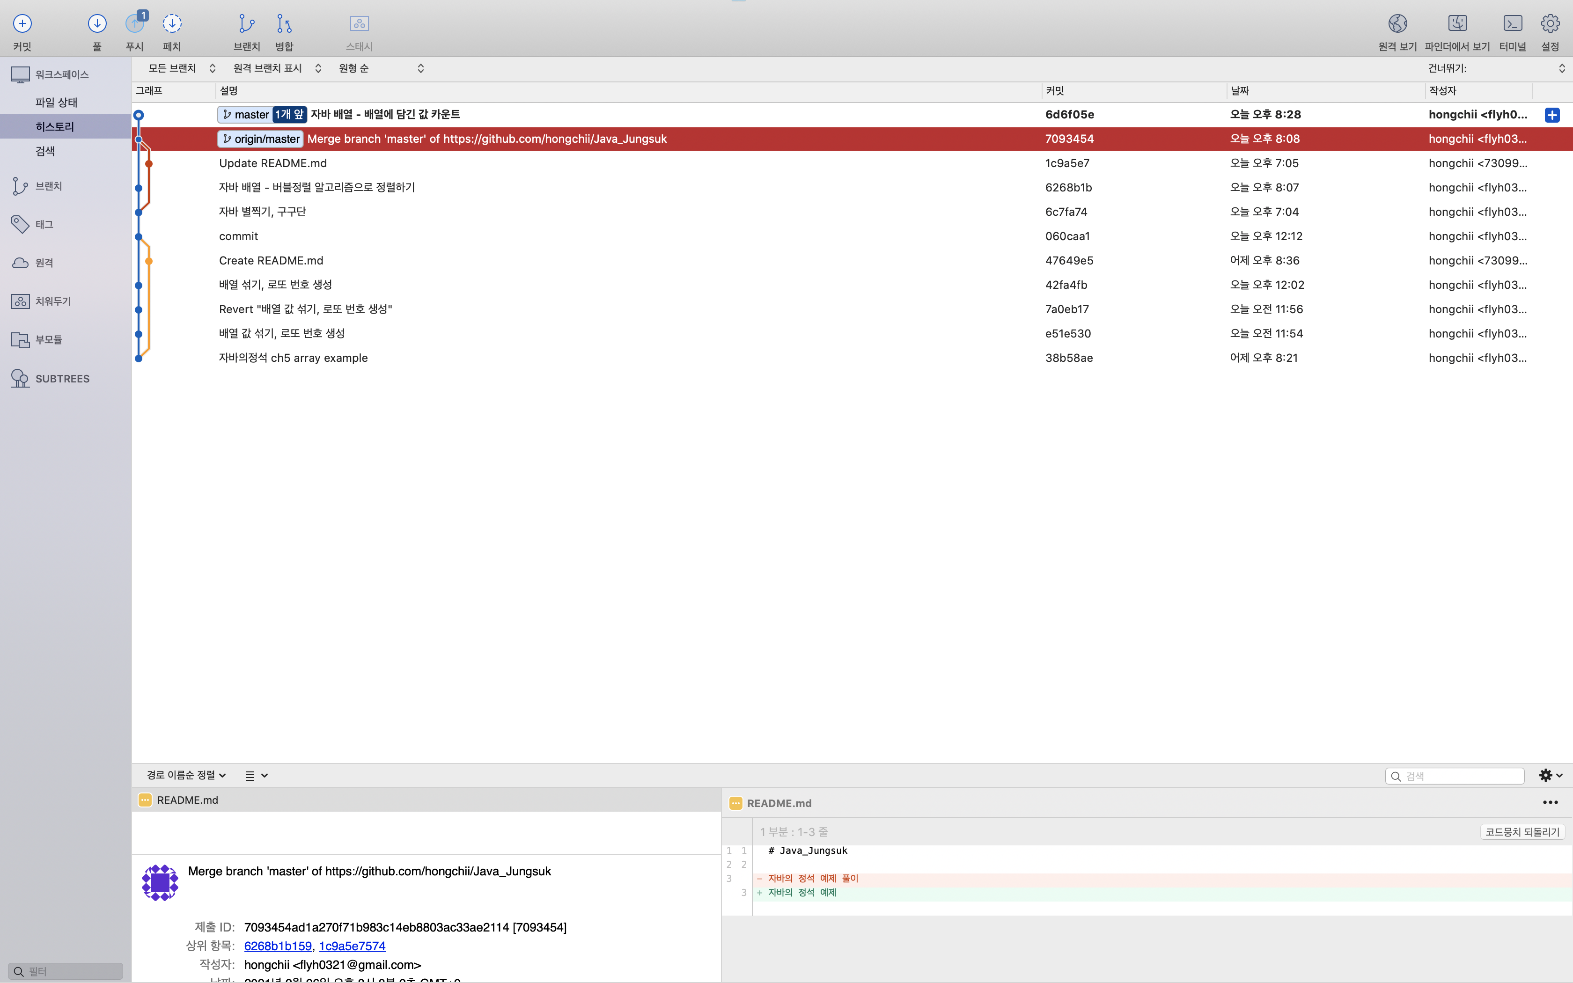Click the blue plus icon on first commit row

click(x=1552, y=115)
